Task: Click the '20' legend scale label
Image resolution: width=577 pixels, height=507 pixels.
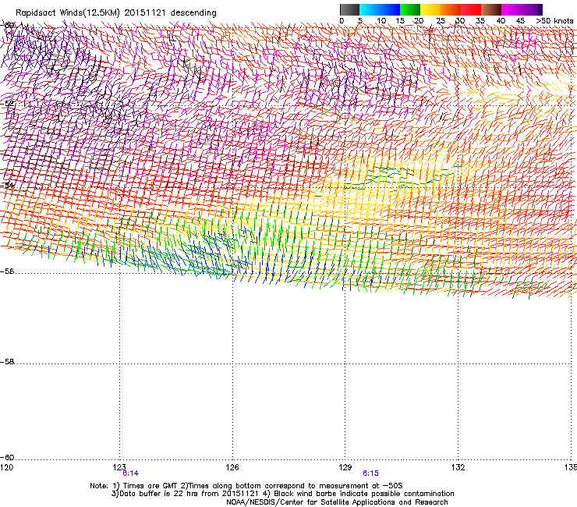Action: (419, 21)
